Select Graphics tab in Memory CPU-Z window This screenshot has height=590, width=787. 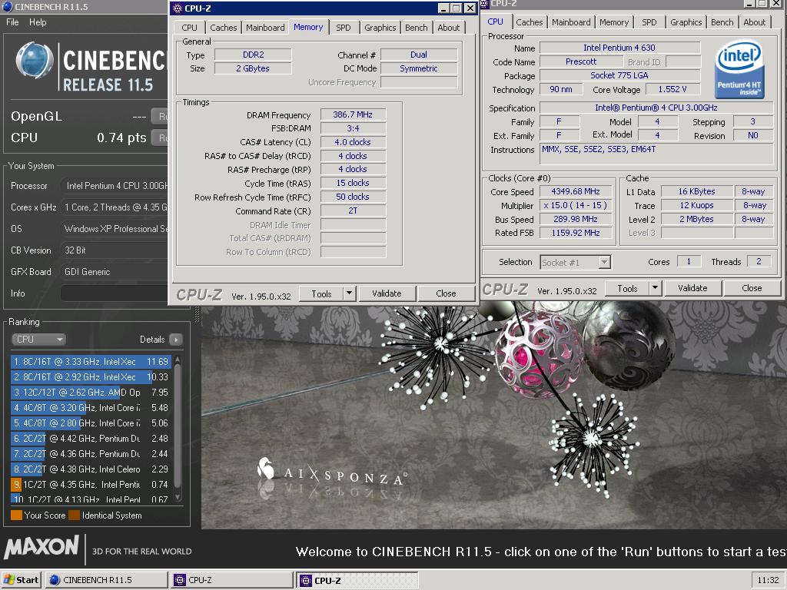[380, 28]
